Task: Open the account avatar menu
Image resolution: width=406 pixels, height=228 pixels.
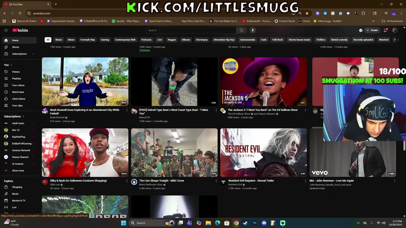Action: pos(395,30)
